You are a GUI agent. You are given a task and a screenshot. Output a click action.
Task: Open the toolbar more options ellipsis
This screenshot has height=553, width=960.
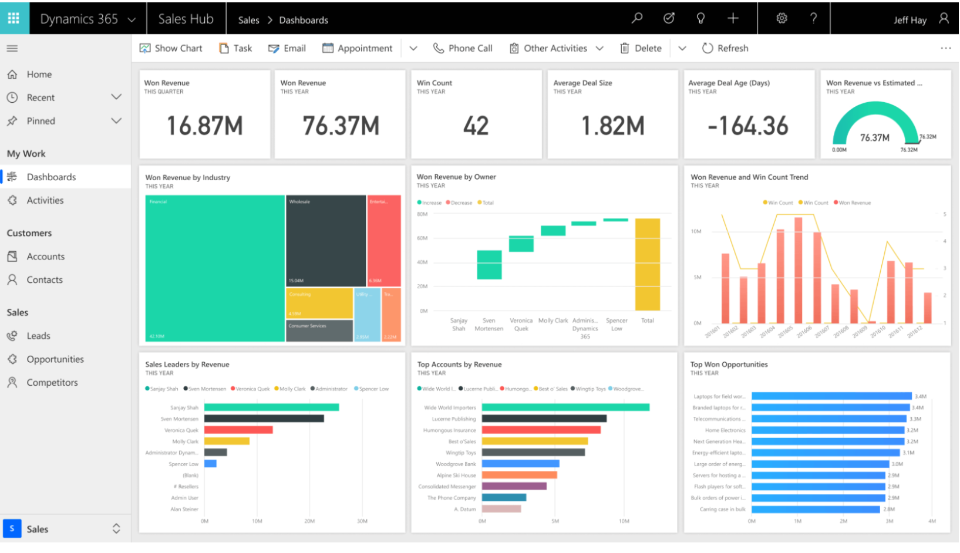(x=945, y=48)
